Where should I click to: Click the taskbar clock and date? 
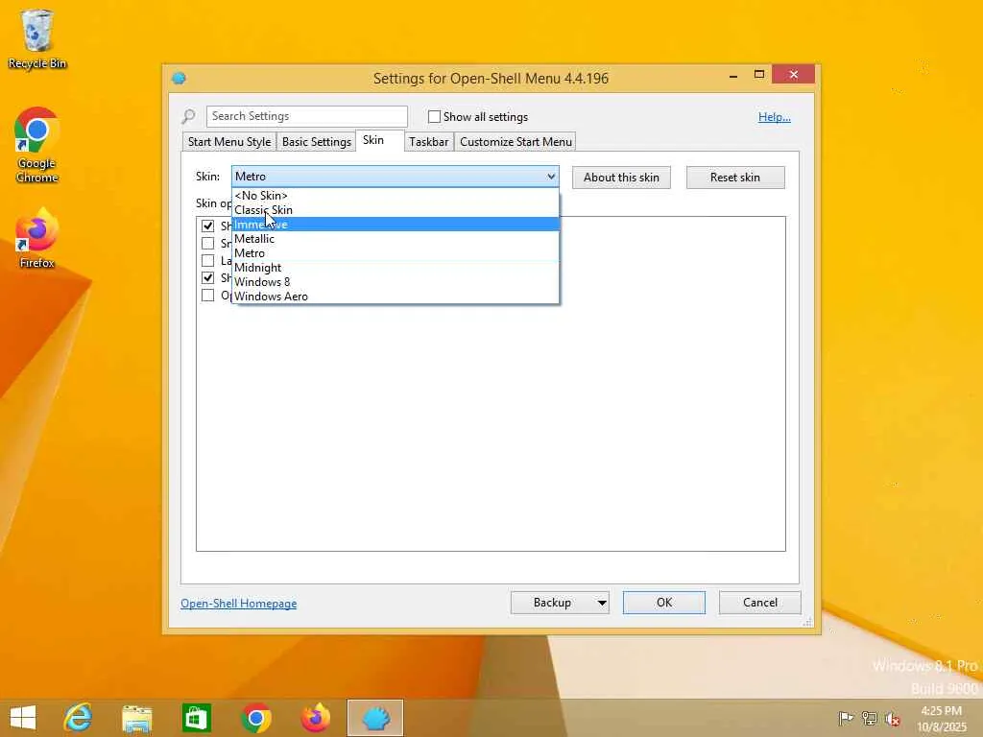[942, 718]
